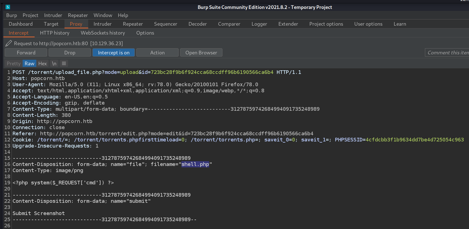
Task: Open the Help menu
Action: tap(123, 15)
